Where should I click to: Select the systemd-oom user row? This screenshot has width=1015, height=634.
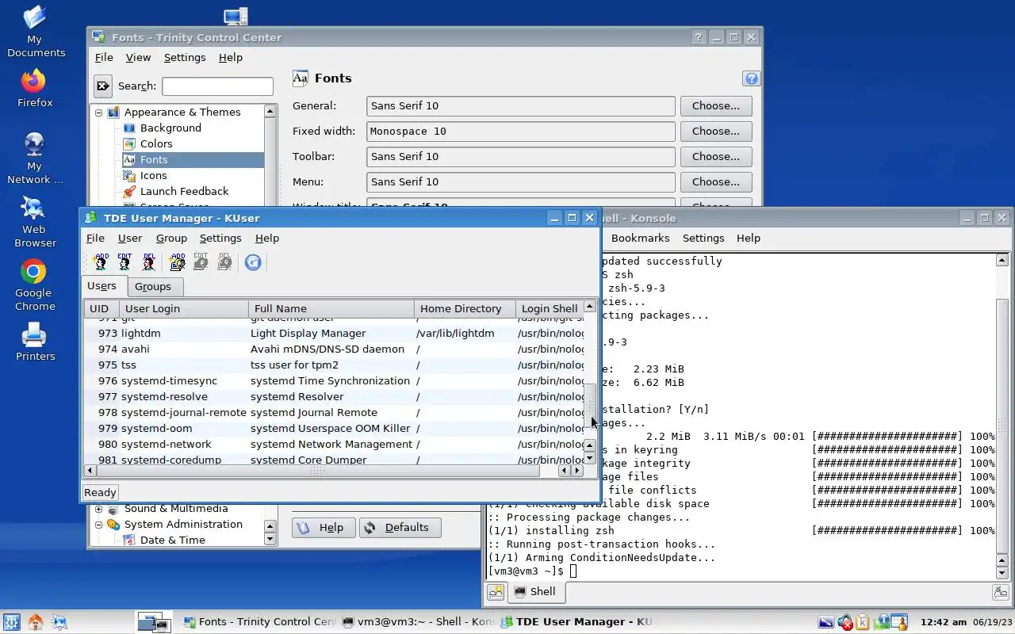pyautogui.click(x=334, y=429)
